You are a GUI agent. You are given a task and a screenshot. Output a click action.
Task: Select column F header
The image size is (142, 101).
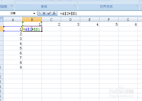[x=109, y=19]
